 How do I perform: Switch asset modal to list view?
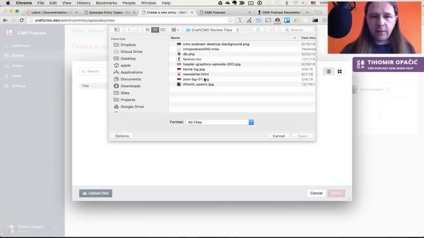[x=329, y=71]
